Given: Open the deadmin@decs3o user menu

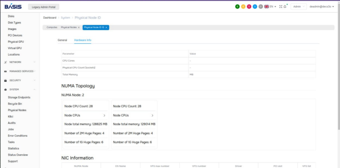Looking at the screenshot, I should 322,6.
